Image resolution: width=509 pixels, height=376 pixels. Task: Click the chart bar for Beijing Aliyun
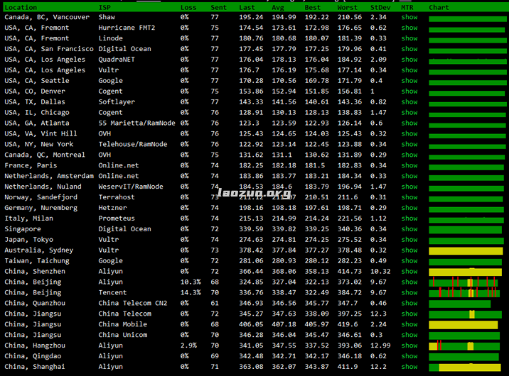point(467,282)
